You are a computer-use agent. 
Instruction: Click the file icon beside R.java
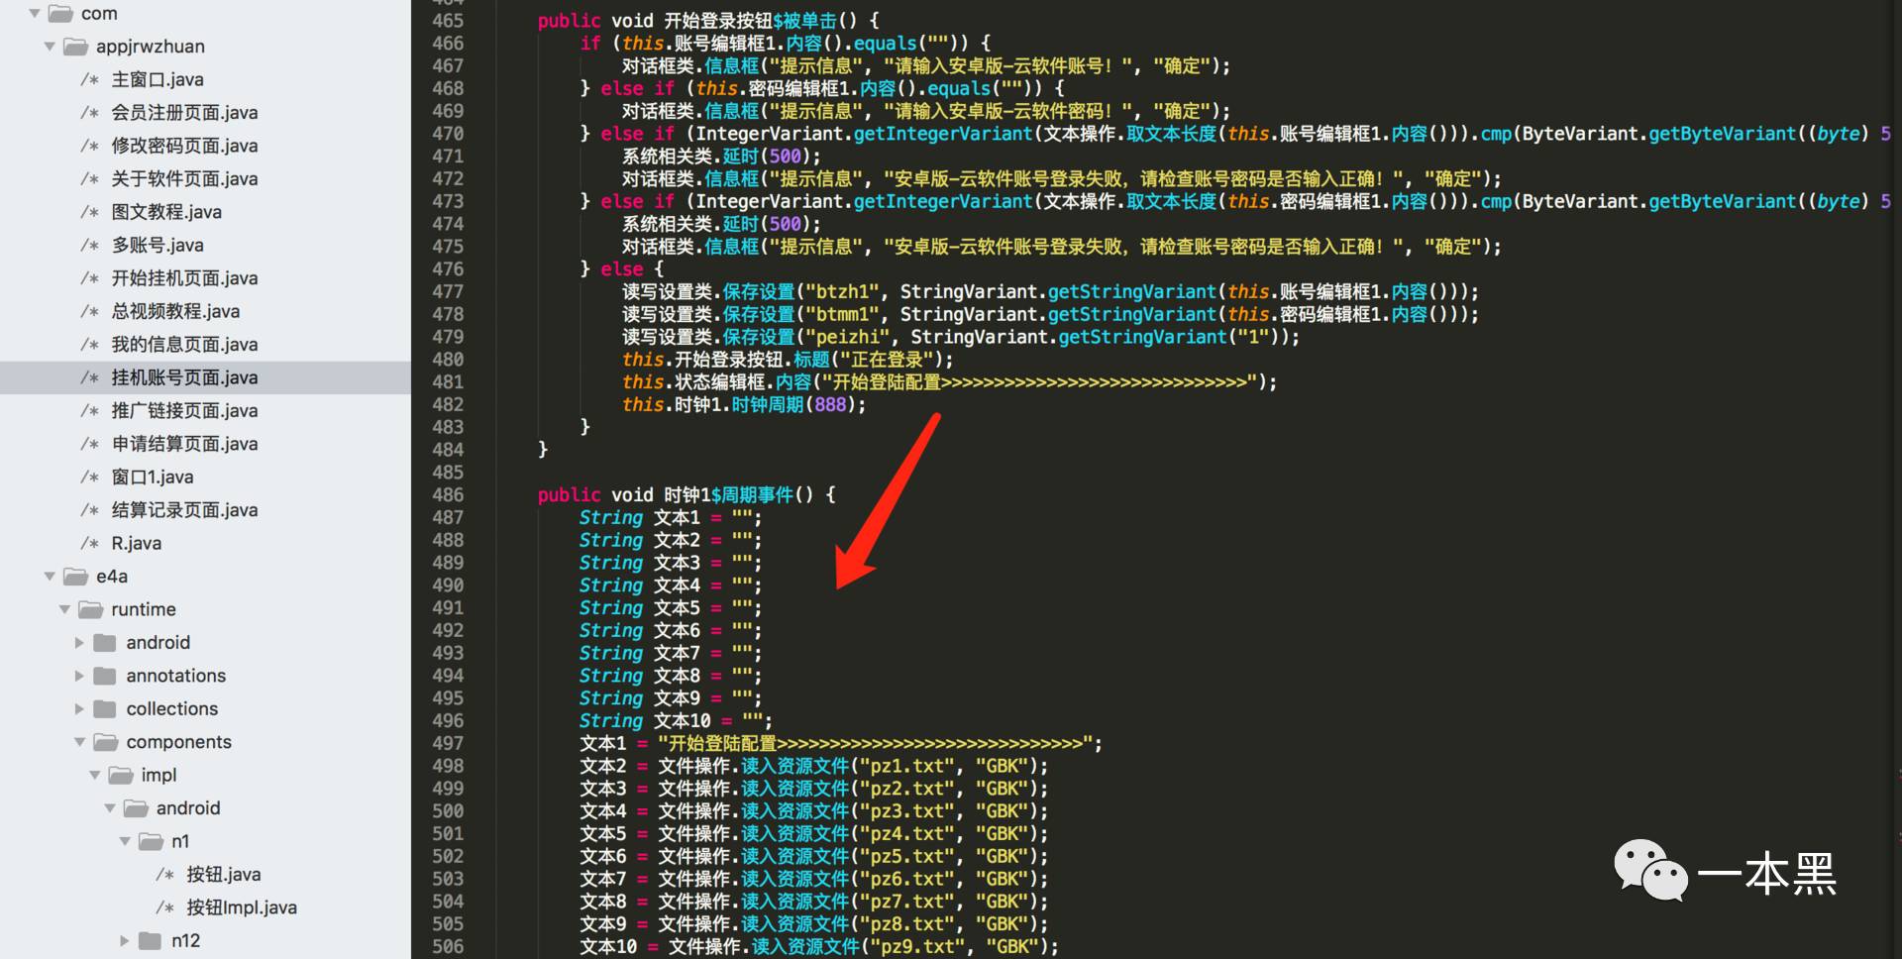click(x=90, y=543)
